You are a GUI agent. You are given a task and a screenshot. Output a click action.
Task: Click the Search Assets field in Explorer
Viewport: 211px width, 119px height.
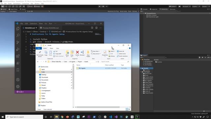(x=115, y=62)
